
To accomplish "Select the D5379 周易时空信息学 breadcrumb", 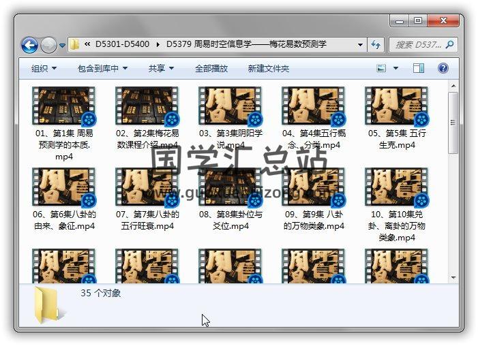I will pyautogui.click(x=246, y=44).
